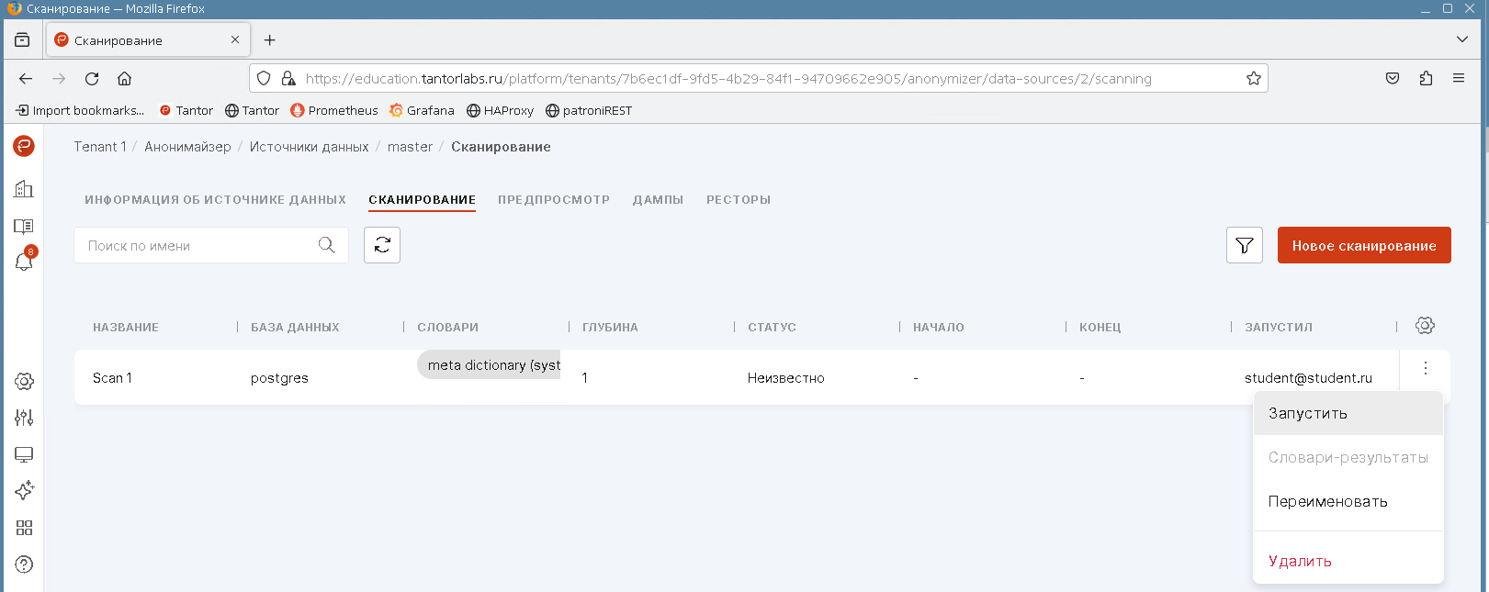
Task: Switch to the Предпросмотр tab
Action: click(553, 200)
